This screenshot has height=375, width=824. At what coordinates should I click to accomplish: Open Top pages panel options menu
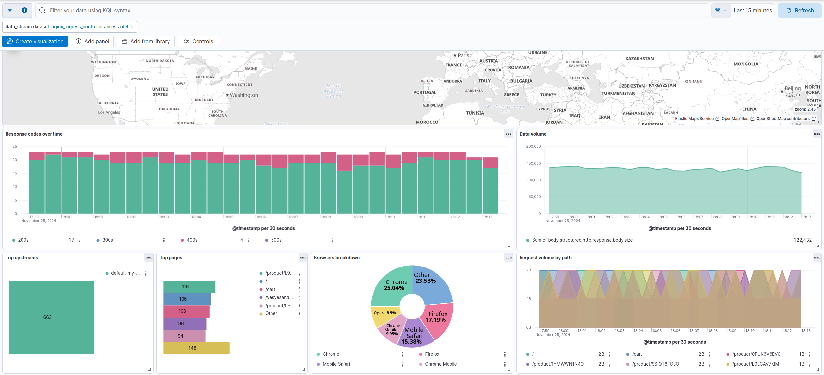tap(303, 258)
